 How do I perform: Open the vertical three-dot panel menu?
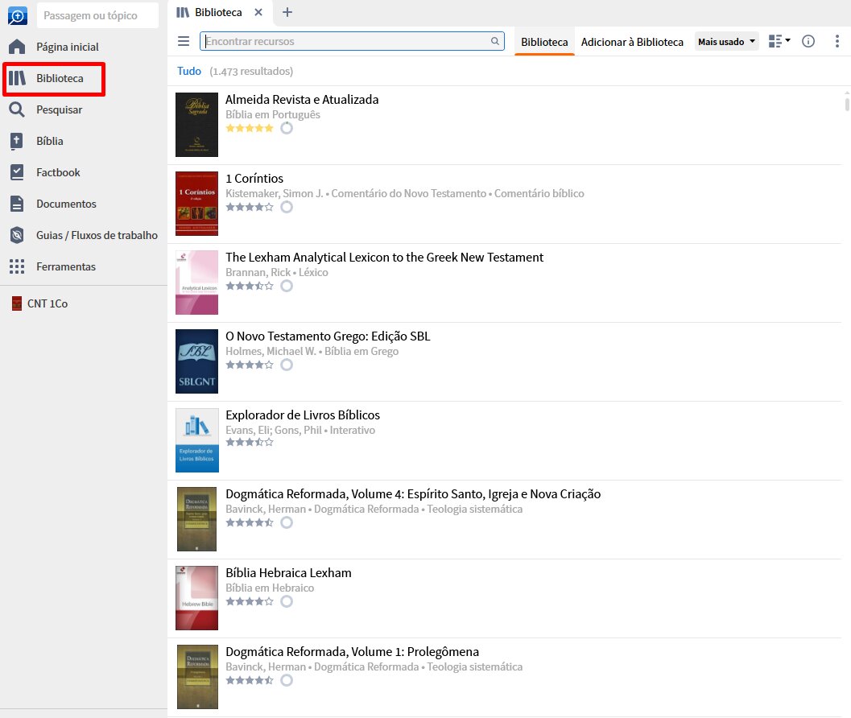pos(837,41)
